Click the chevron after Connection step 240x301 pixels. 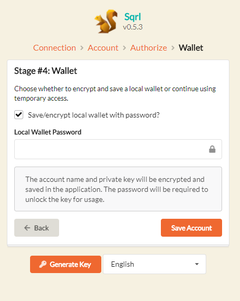pyautogui.click(x=82, y=48)
